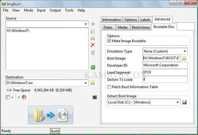Viewport: 198px width, 135px height.
Task: Click the red disc write icon
Action: coord(24,97)
